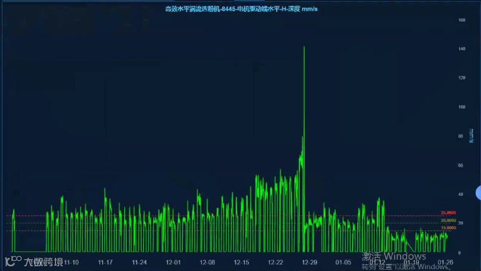Viewport: 481px width, 271px height.
Task: Click the 11-17 date on the x-axis
Action: (x=105, y=263)
